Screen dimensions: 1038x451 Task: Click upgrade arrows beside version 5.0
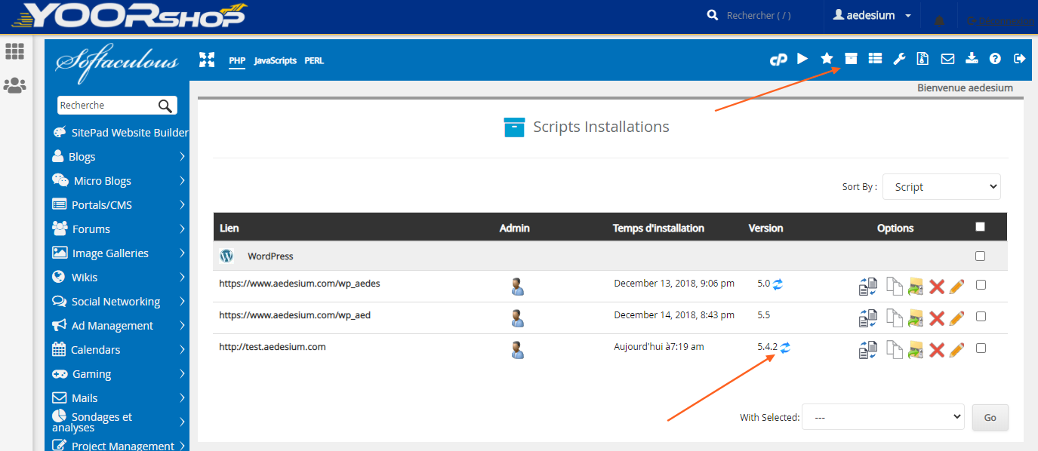click(x=778, y=284)
